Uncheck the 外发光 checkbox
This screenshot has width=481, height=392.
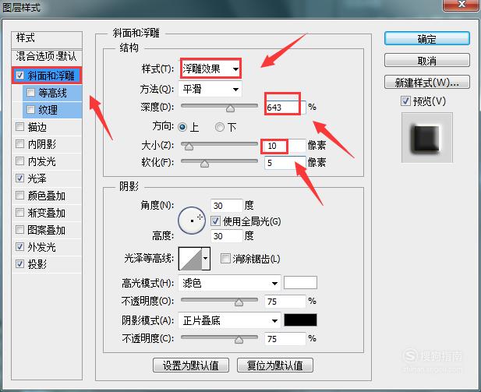(x=20, y=246)
